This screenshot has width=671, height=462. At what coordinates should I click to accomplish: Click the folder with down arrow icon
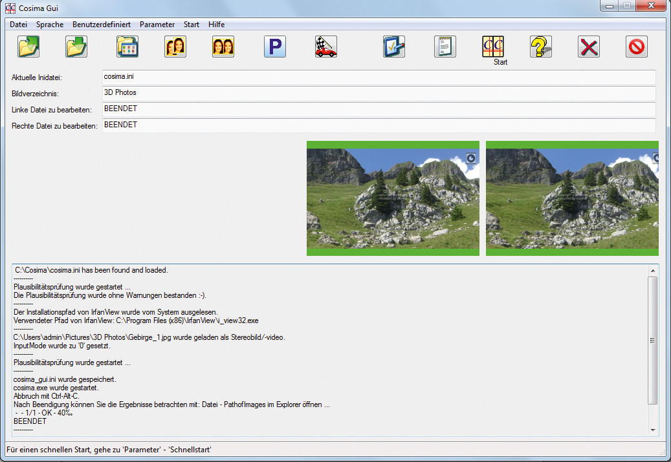pos(76,47)
